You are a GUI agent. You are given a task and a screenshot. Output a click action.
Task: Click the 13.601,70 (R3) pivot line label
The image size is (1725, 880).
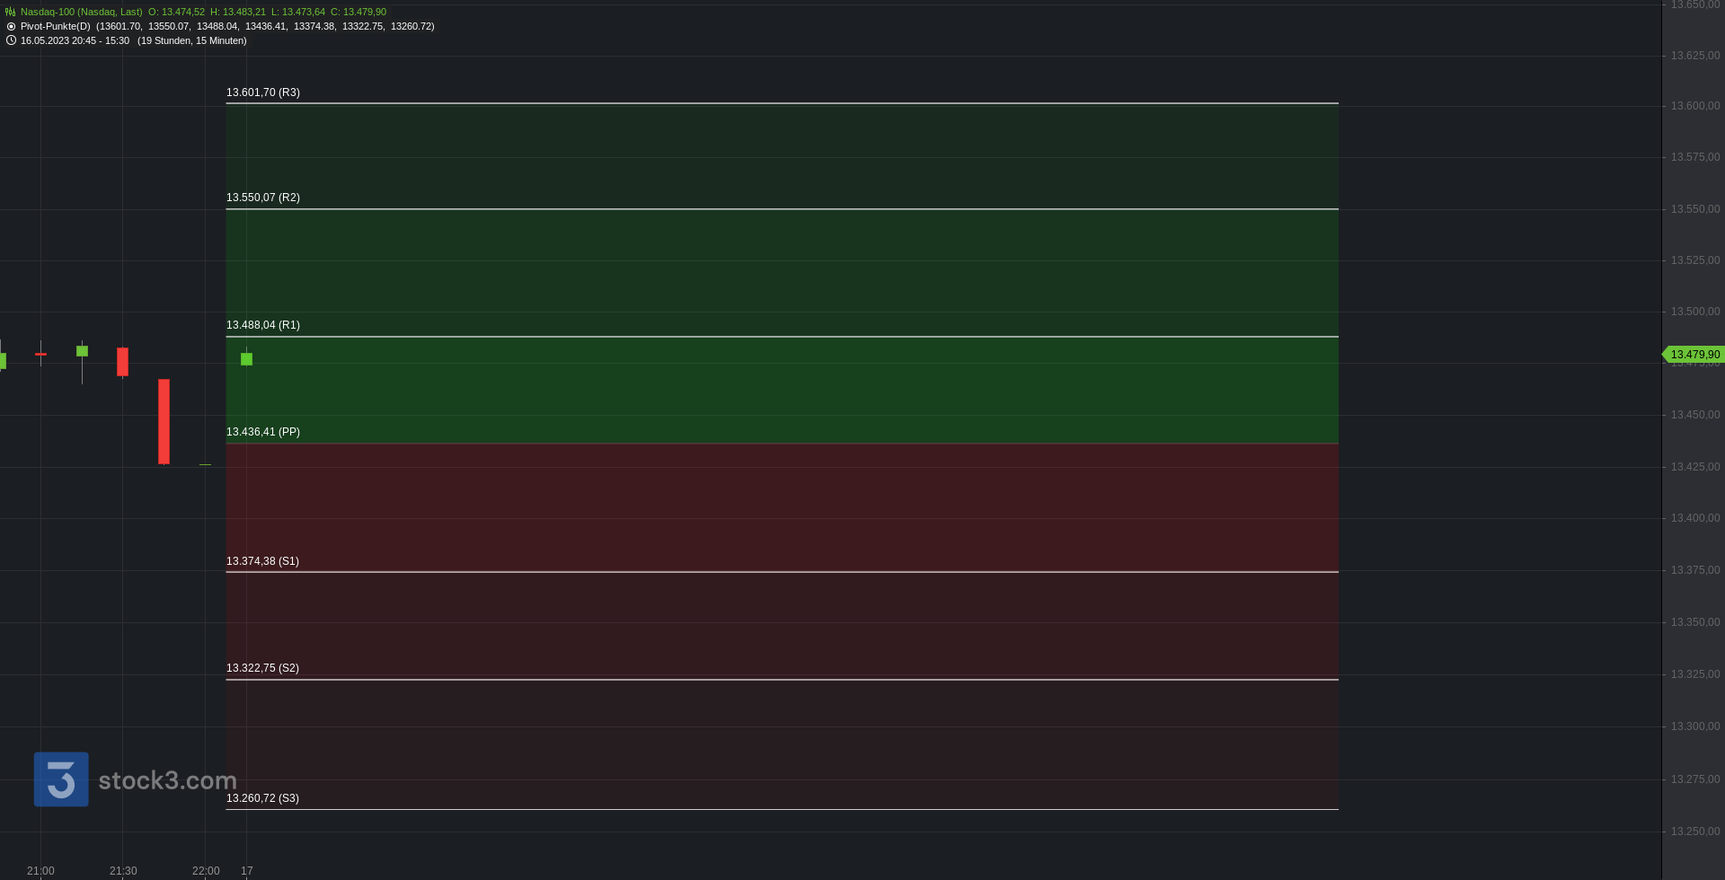[263, 92]
